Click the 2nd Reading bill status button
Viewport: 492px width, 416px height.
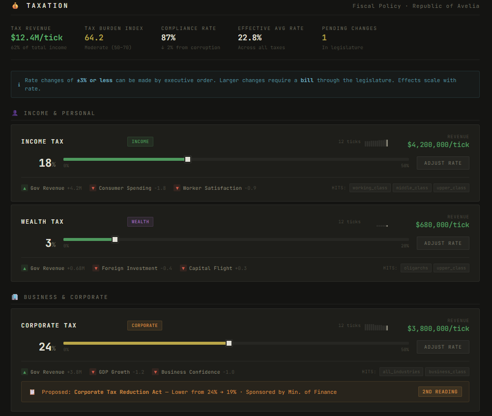pos(440,391)
